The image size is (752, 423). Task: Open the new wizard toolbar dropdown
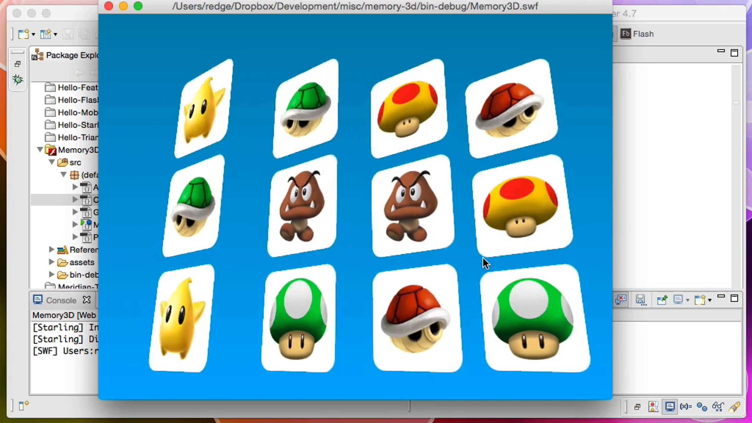(x=33, y=34)
